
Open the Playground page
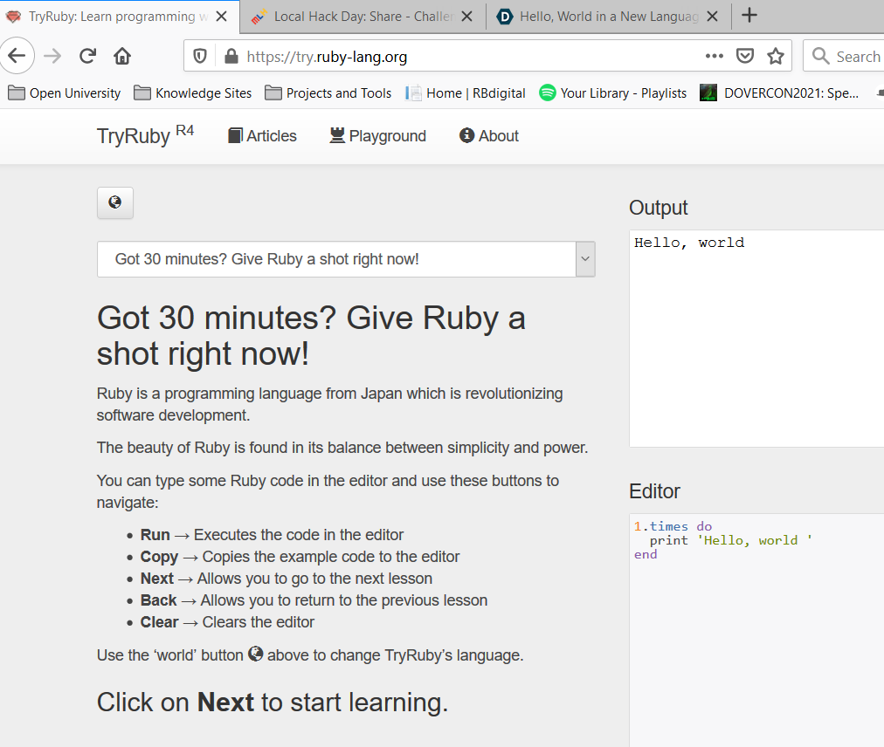coord(377,136)
